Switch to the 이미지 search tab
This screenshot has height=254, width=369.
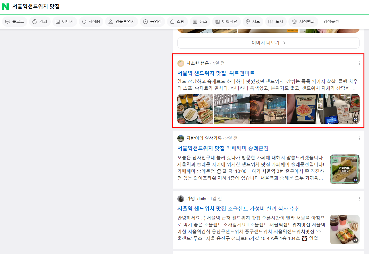pyautogui.click(x=65, y=22)
